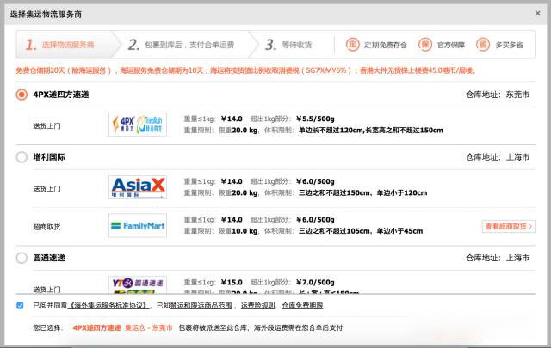Screen dimensions: 551x348
Task: Open step 3 等待收货
Action: click(x=289, y=45)
